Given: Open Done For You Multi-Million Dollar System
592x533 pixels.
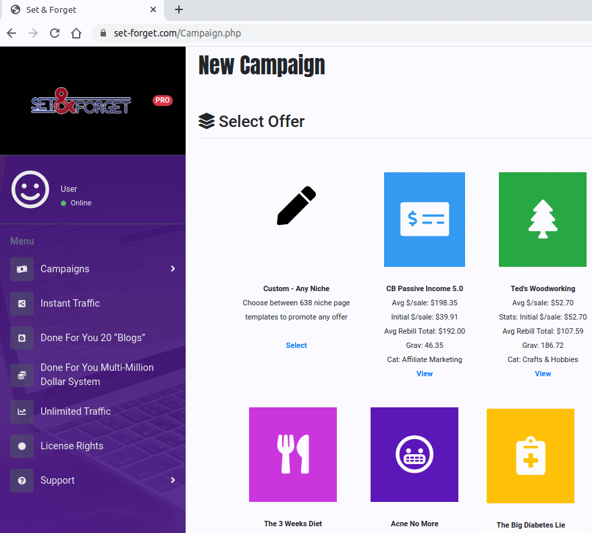Looking at the screenshot, I should point(97,374).
